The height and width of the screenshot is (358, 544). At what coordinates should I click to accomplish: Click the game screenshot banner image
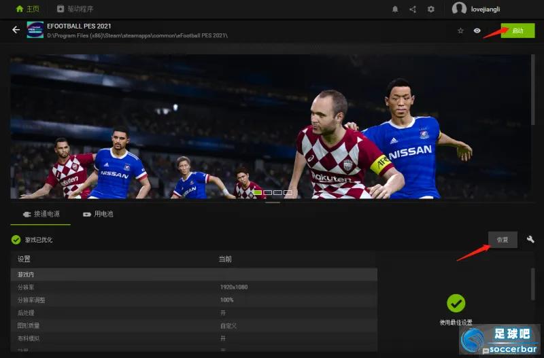tap(271, 126)
